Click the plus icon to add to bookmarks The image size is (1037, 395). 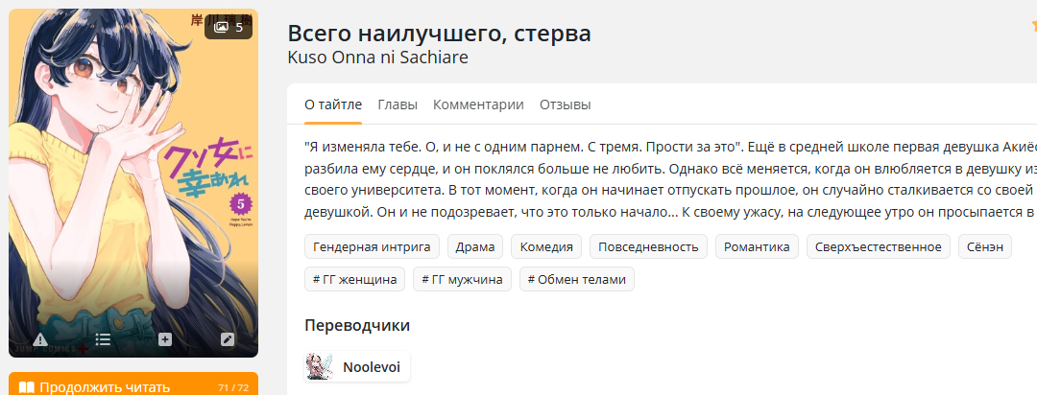click(165, 339)
